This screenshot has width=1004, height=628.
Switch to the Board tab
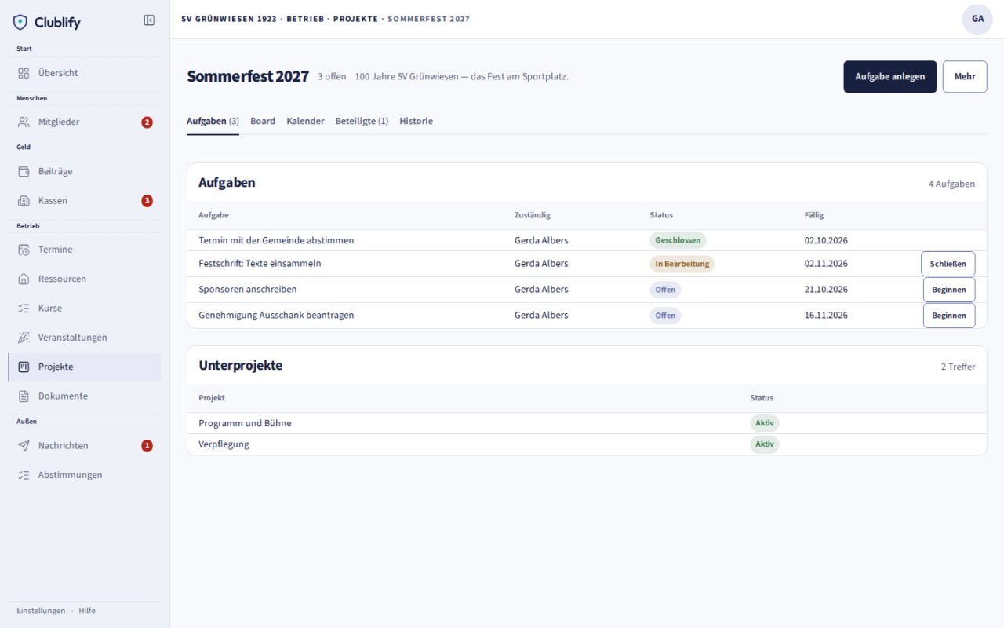coord(263,122)
